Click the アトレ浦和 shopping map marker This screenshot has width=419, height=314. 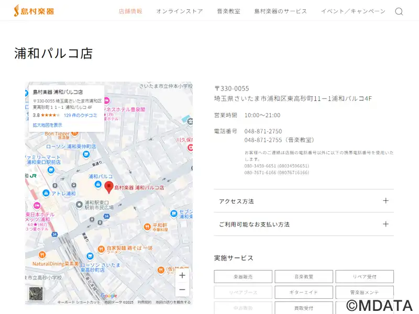46,193
